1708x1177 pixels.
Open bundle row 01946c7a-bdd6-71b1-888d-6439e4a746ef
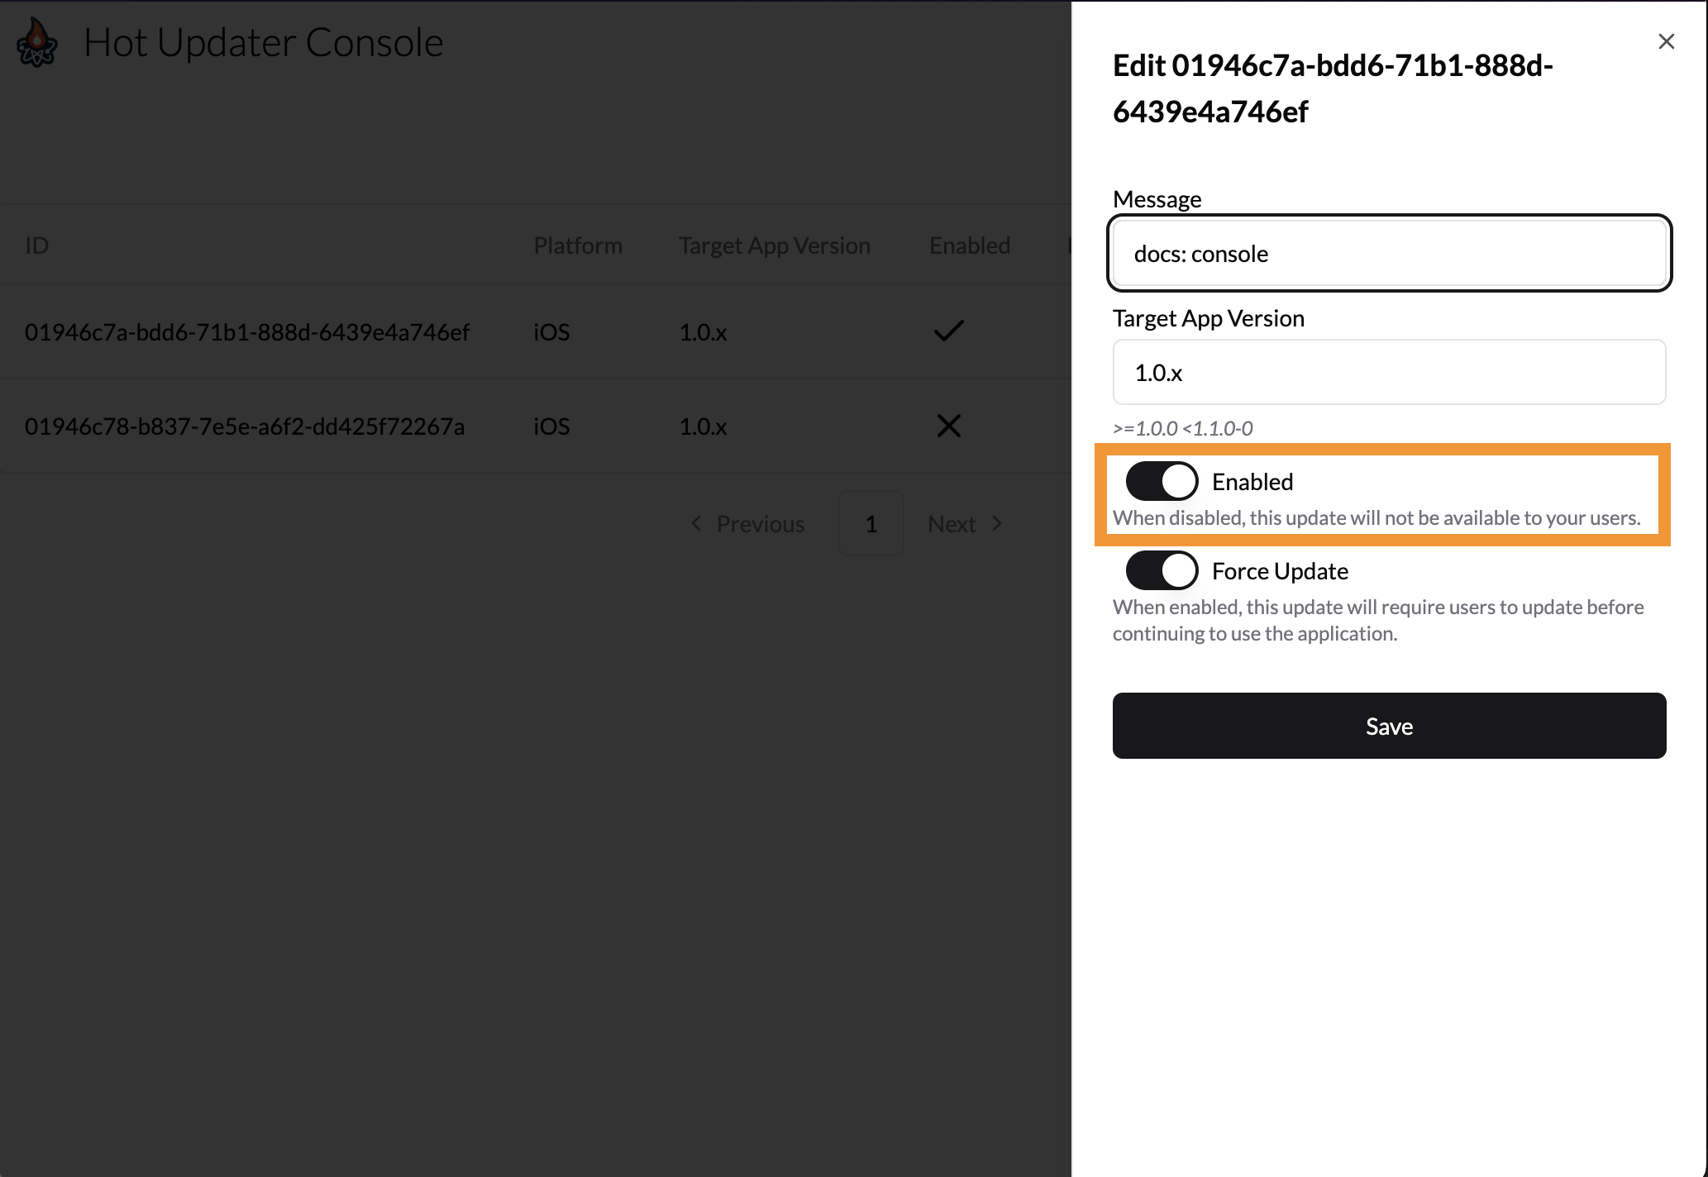(247, 332)
